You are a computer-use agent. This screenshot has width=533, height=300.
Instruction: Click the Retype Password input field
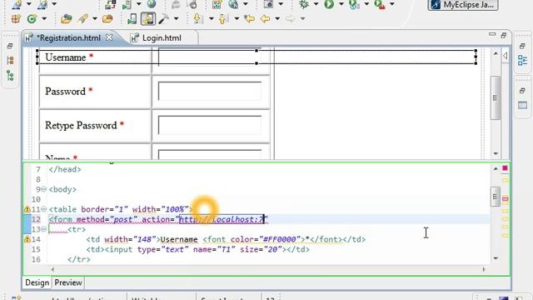[x=209, y=125]
